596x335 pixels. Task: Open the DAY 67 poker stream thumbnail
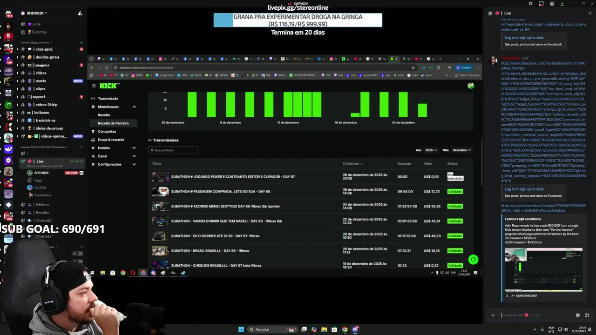(x=161, y=177)
